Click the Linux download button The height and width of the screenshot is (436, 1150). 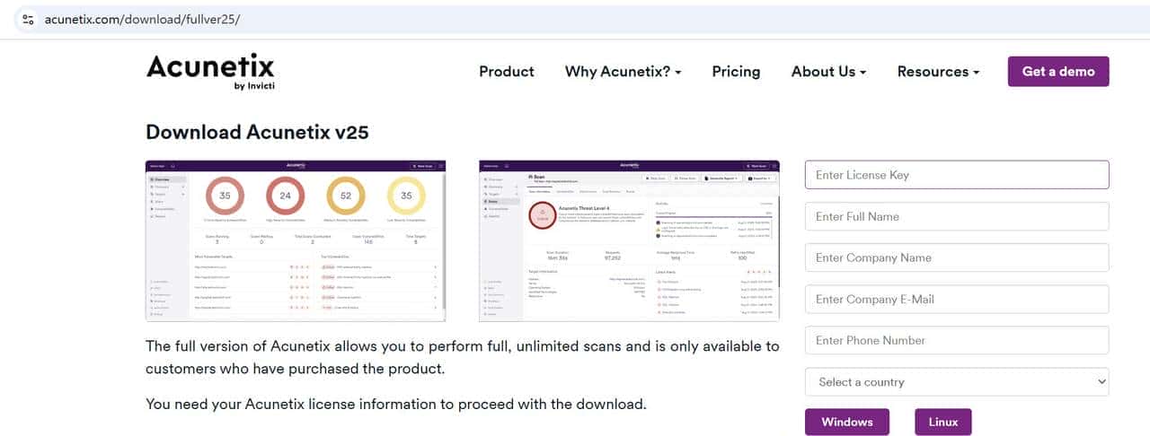pyautogui.click(x=943, y=422)
